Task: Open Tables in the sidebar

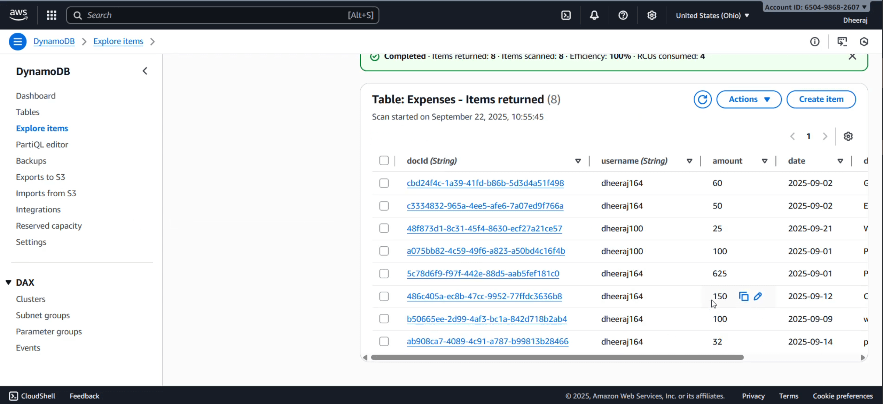Action: pos(28,112)
